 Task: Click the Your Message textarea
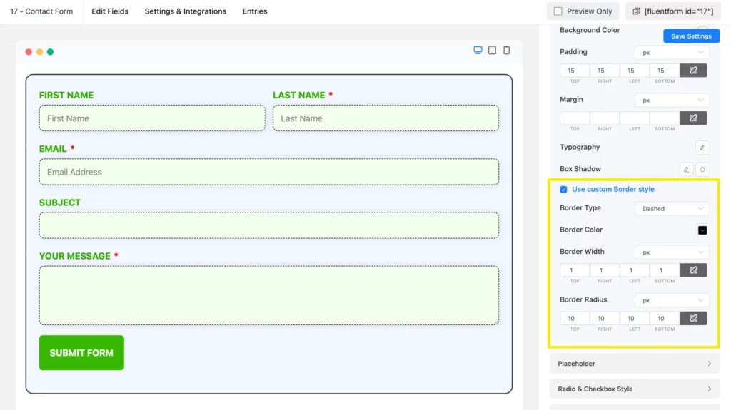point(269,295)
